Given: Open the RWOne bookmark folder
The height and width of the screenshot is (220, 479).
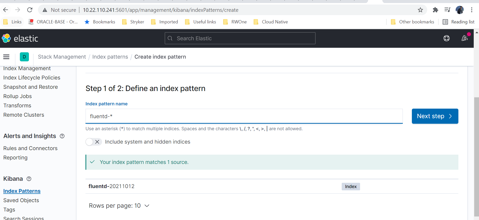Looking at the screenshot, I should coord(235,22).
